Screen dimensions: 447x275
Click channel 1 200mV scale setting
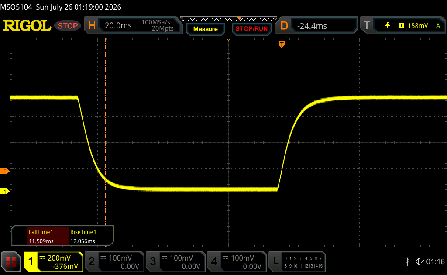[59, 258]
